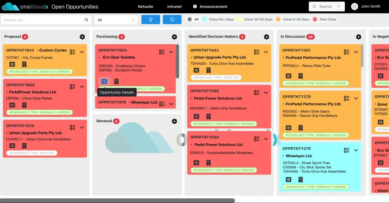The width and height of the screenshot is (389, 203).
Task: Filter by Past Close status
Action: 324,19
